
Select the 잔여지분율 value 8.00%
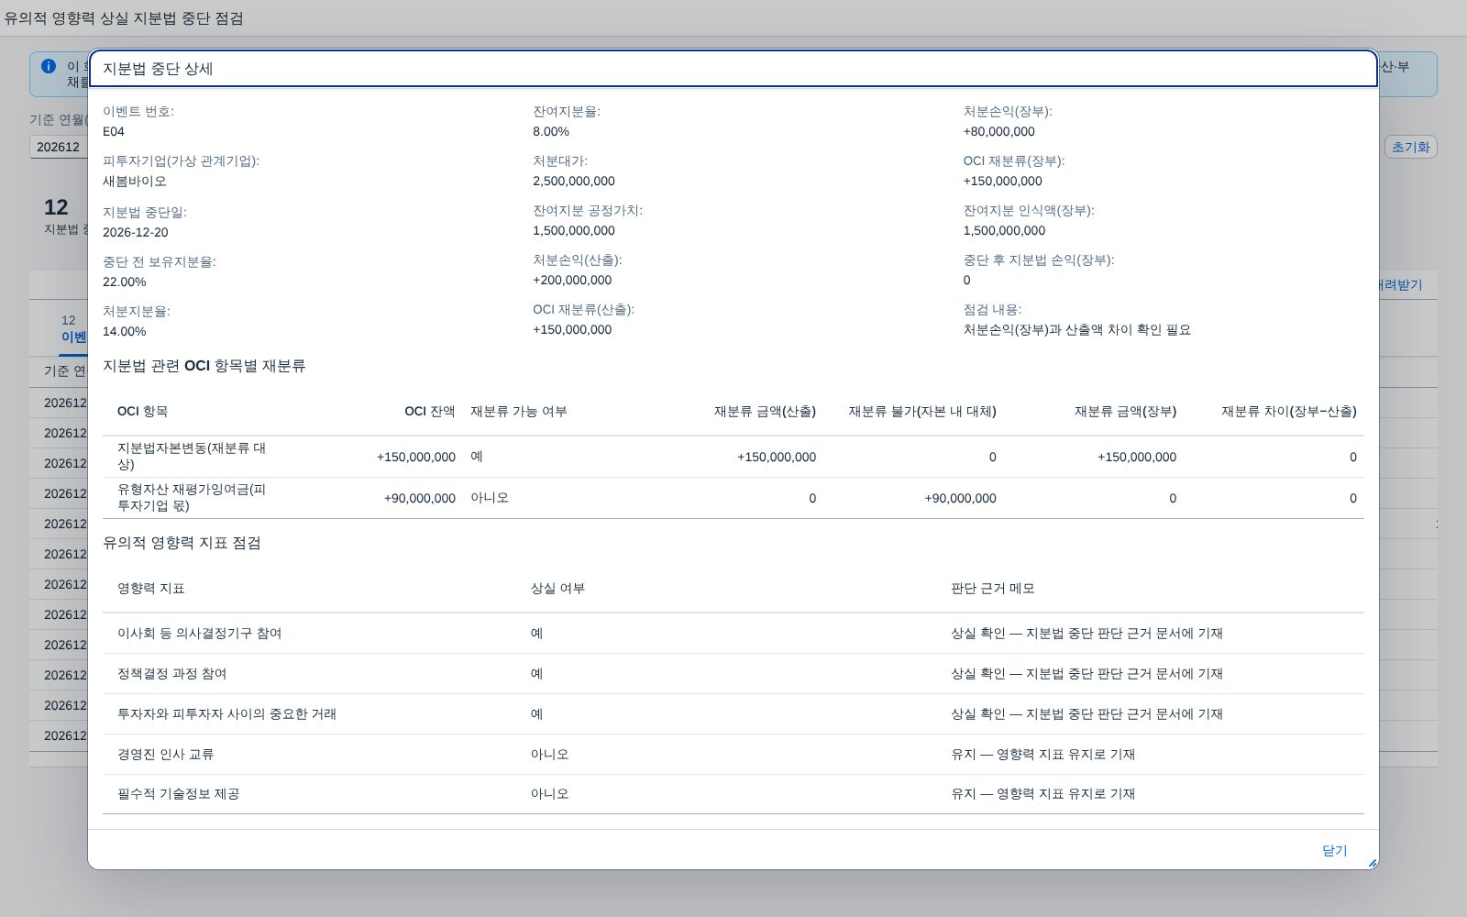[x=551, y=131]
